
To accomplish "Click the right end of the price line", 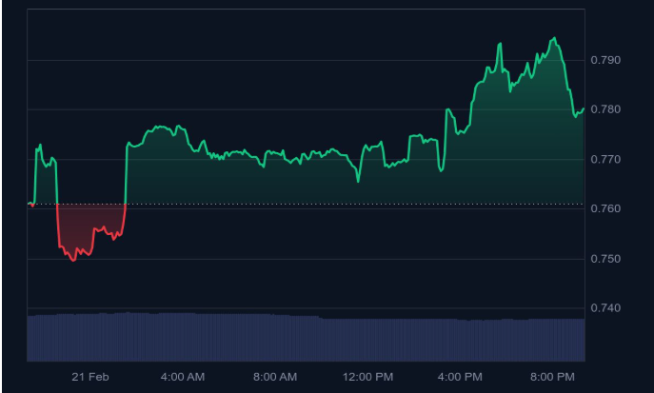I will (x=584, y=108).
